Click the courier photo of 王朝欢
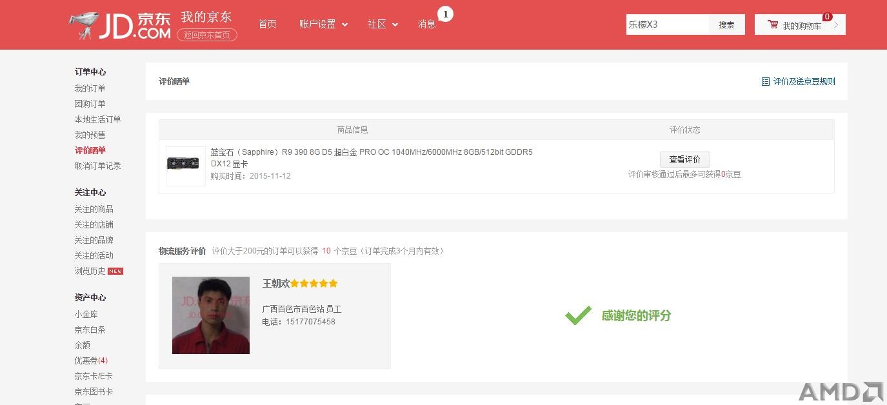 (211, 315)
